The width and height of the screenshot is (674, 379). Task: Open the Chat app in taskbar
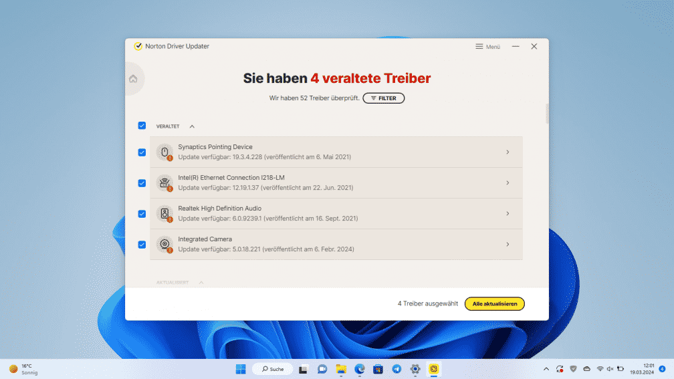point(322,369)
